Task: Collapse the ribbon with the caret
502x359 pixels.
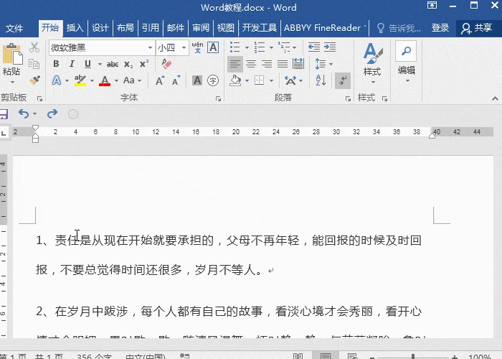Action: click(495, 99)
